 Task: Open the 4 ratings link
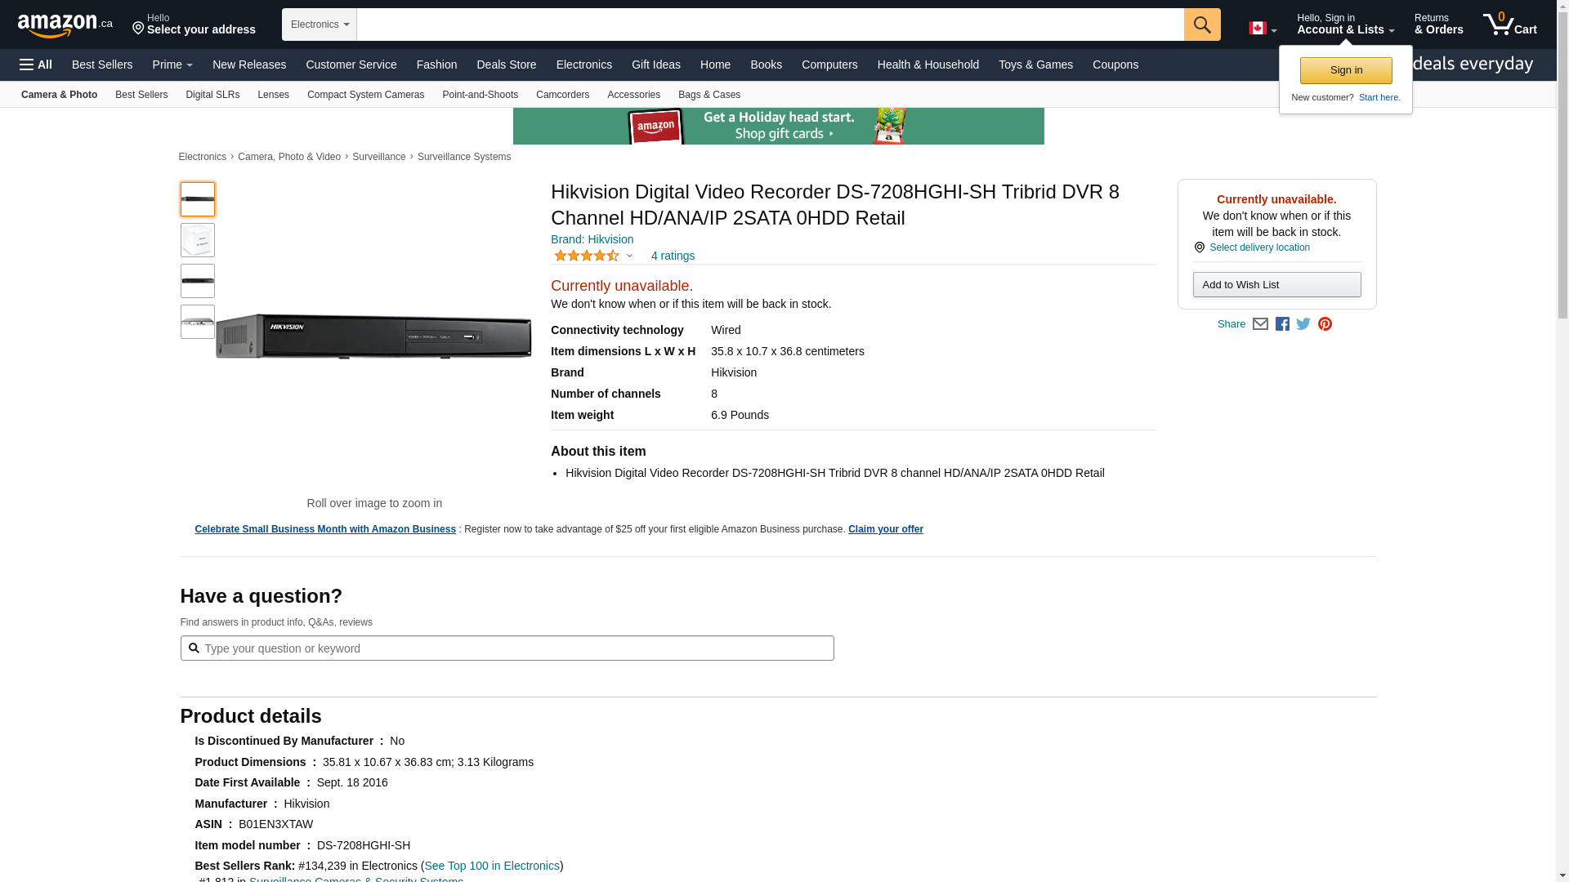pos(673,256)
